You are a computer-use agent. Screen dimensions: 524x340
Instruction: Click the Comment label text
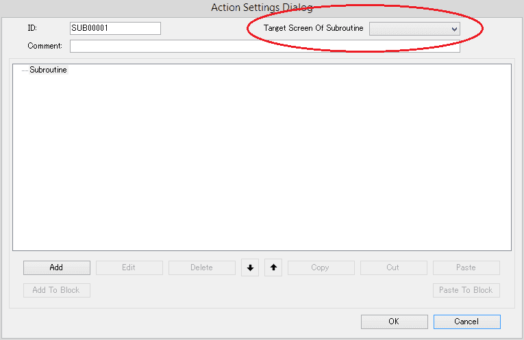45,47
